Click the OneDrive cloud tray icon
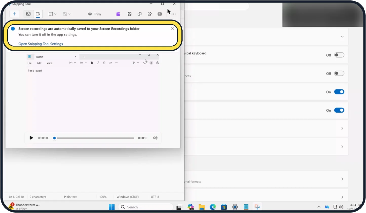Image resolution: width=366 pixels, height=213 pixels. [327, 207]
